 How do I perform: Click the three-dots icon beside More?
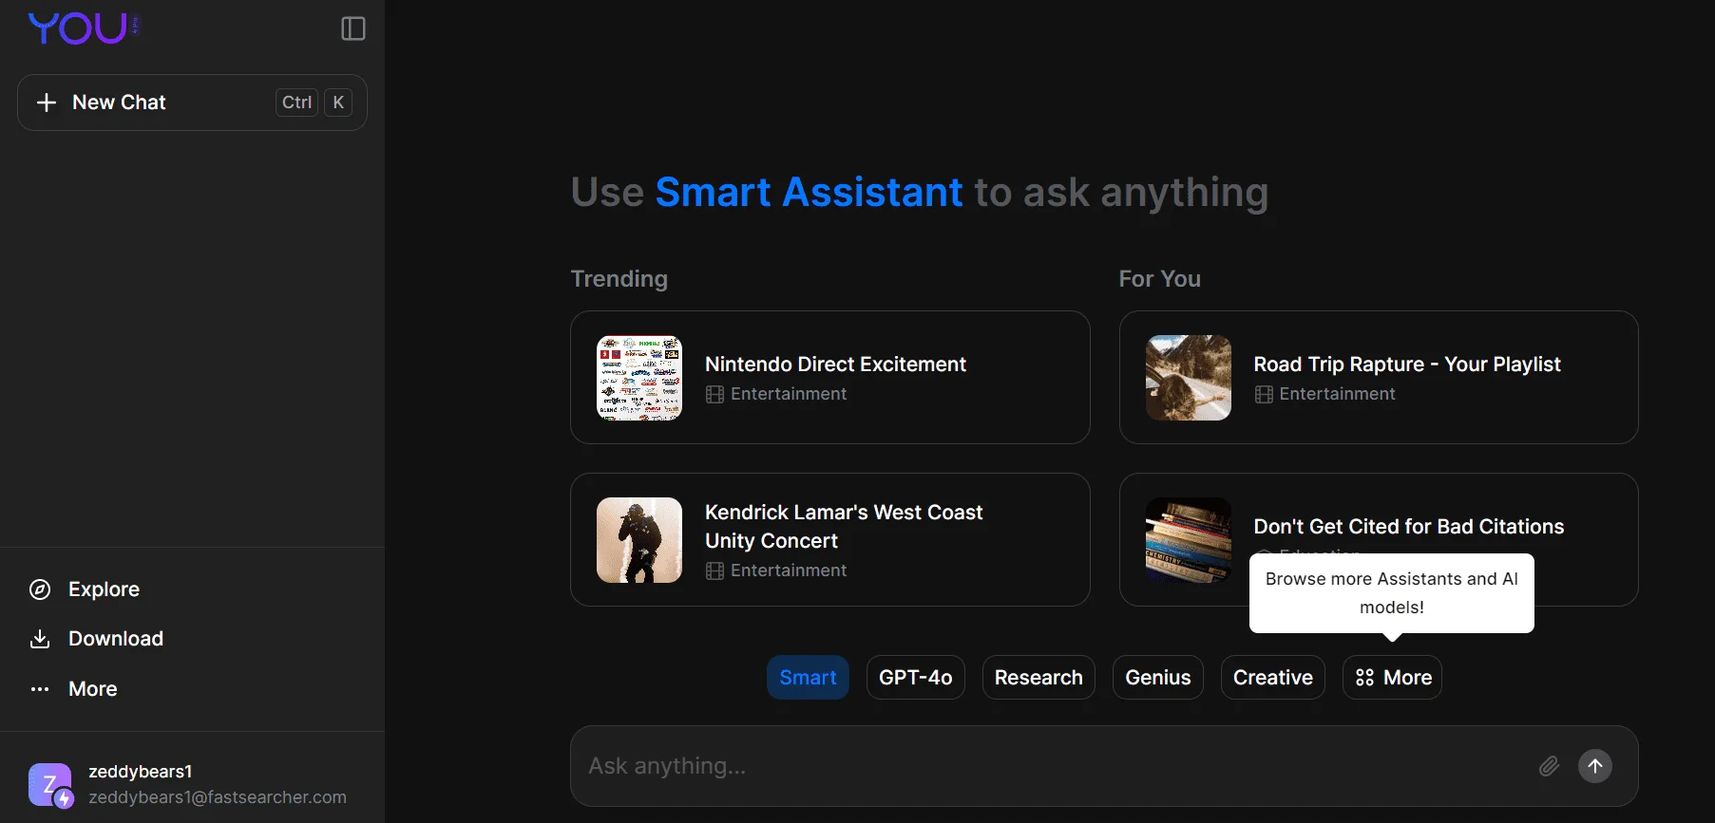click(40, 689)
